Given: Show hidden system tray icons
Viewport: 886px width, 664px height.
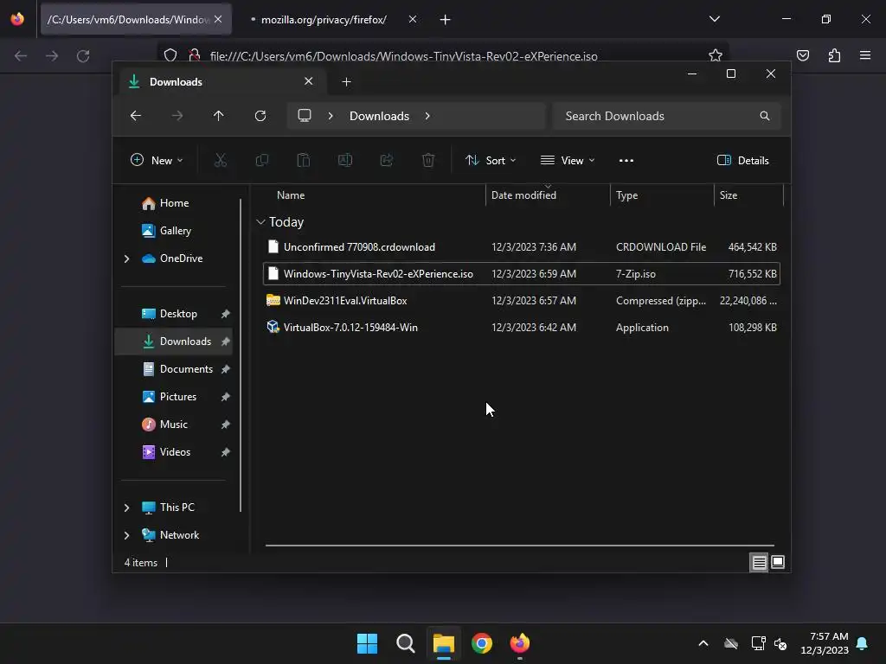Looking at the screenshot, I should click(x=703, y=643).
